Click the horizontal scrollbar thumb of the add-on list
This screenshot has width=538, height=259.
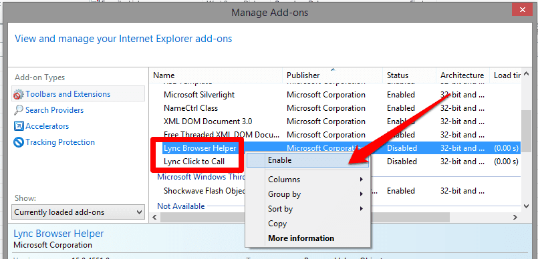click(305, 217)
